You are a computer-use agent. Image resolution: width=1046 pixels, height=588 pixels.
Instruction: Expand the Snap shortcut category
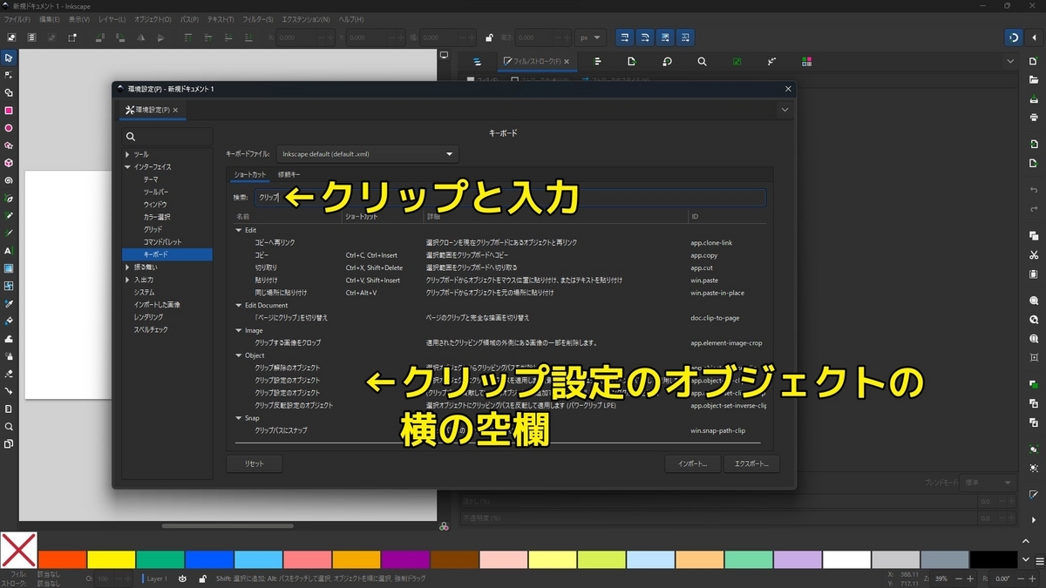[x=239, y=418]
